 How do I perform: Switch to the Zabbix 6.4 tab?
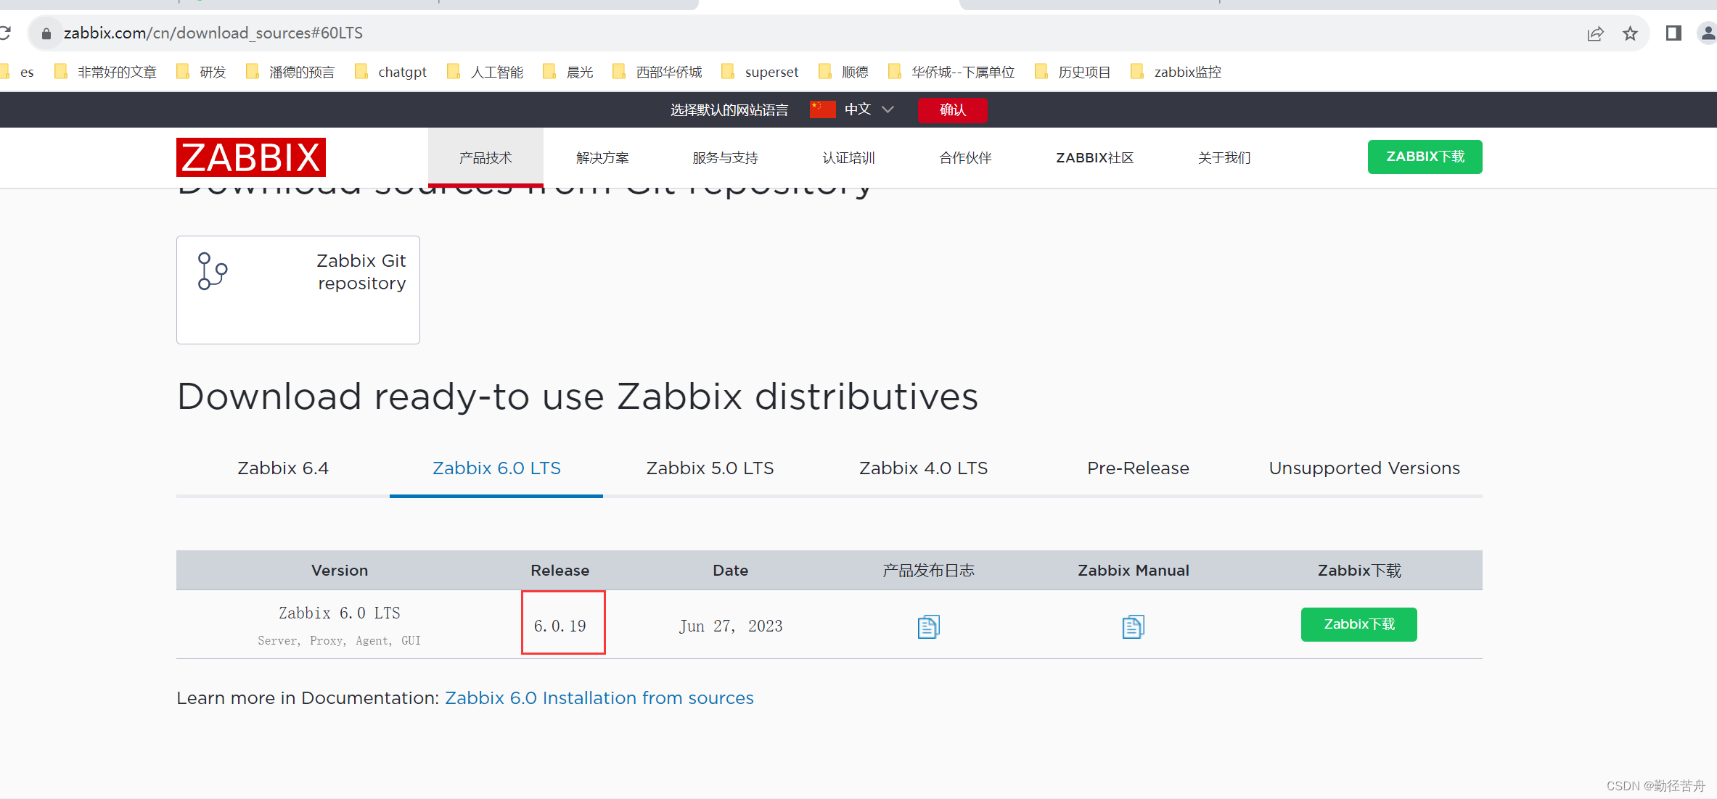[x=282, y=468]
